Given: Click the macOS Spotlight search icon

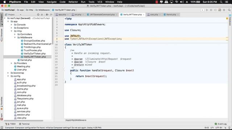Looking at the screenshot, I should [x=221, y=2].
